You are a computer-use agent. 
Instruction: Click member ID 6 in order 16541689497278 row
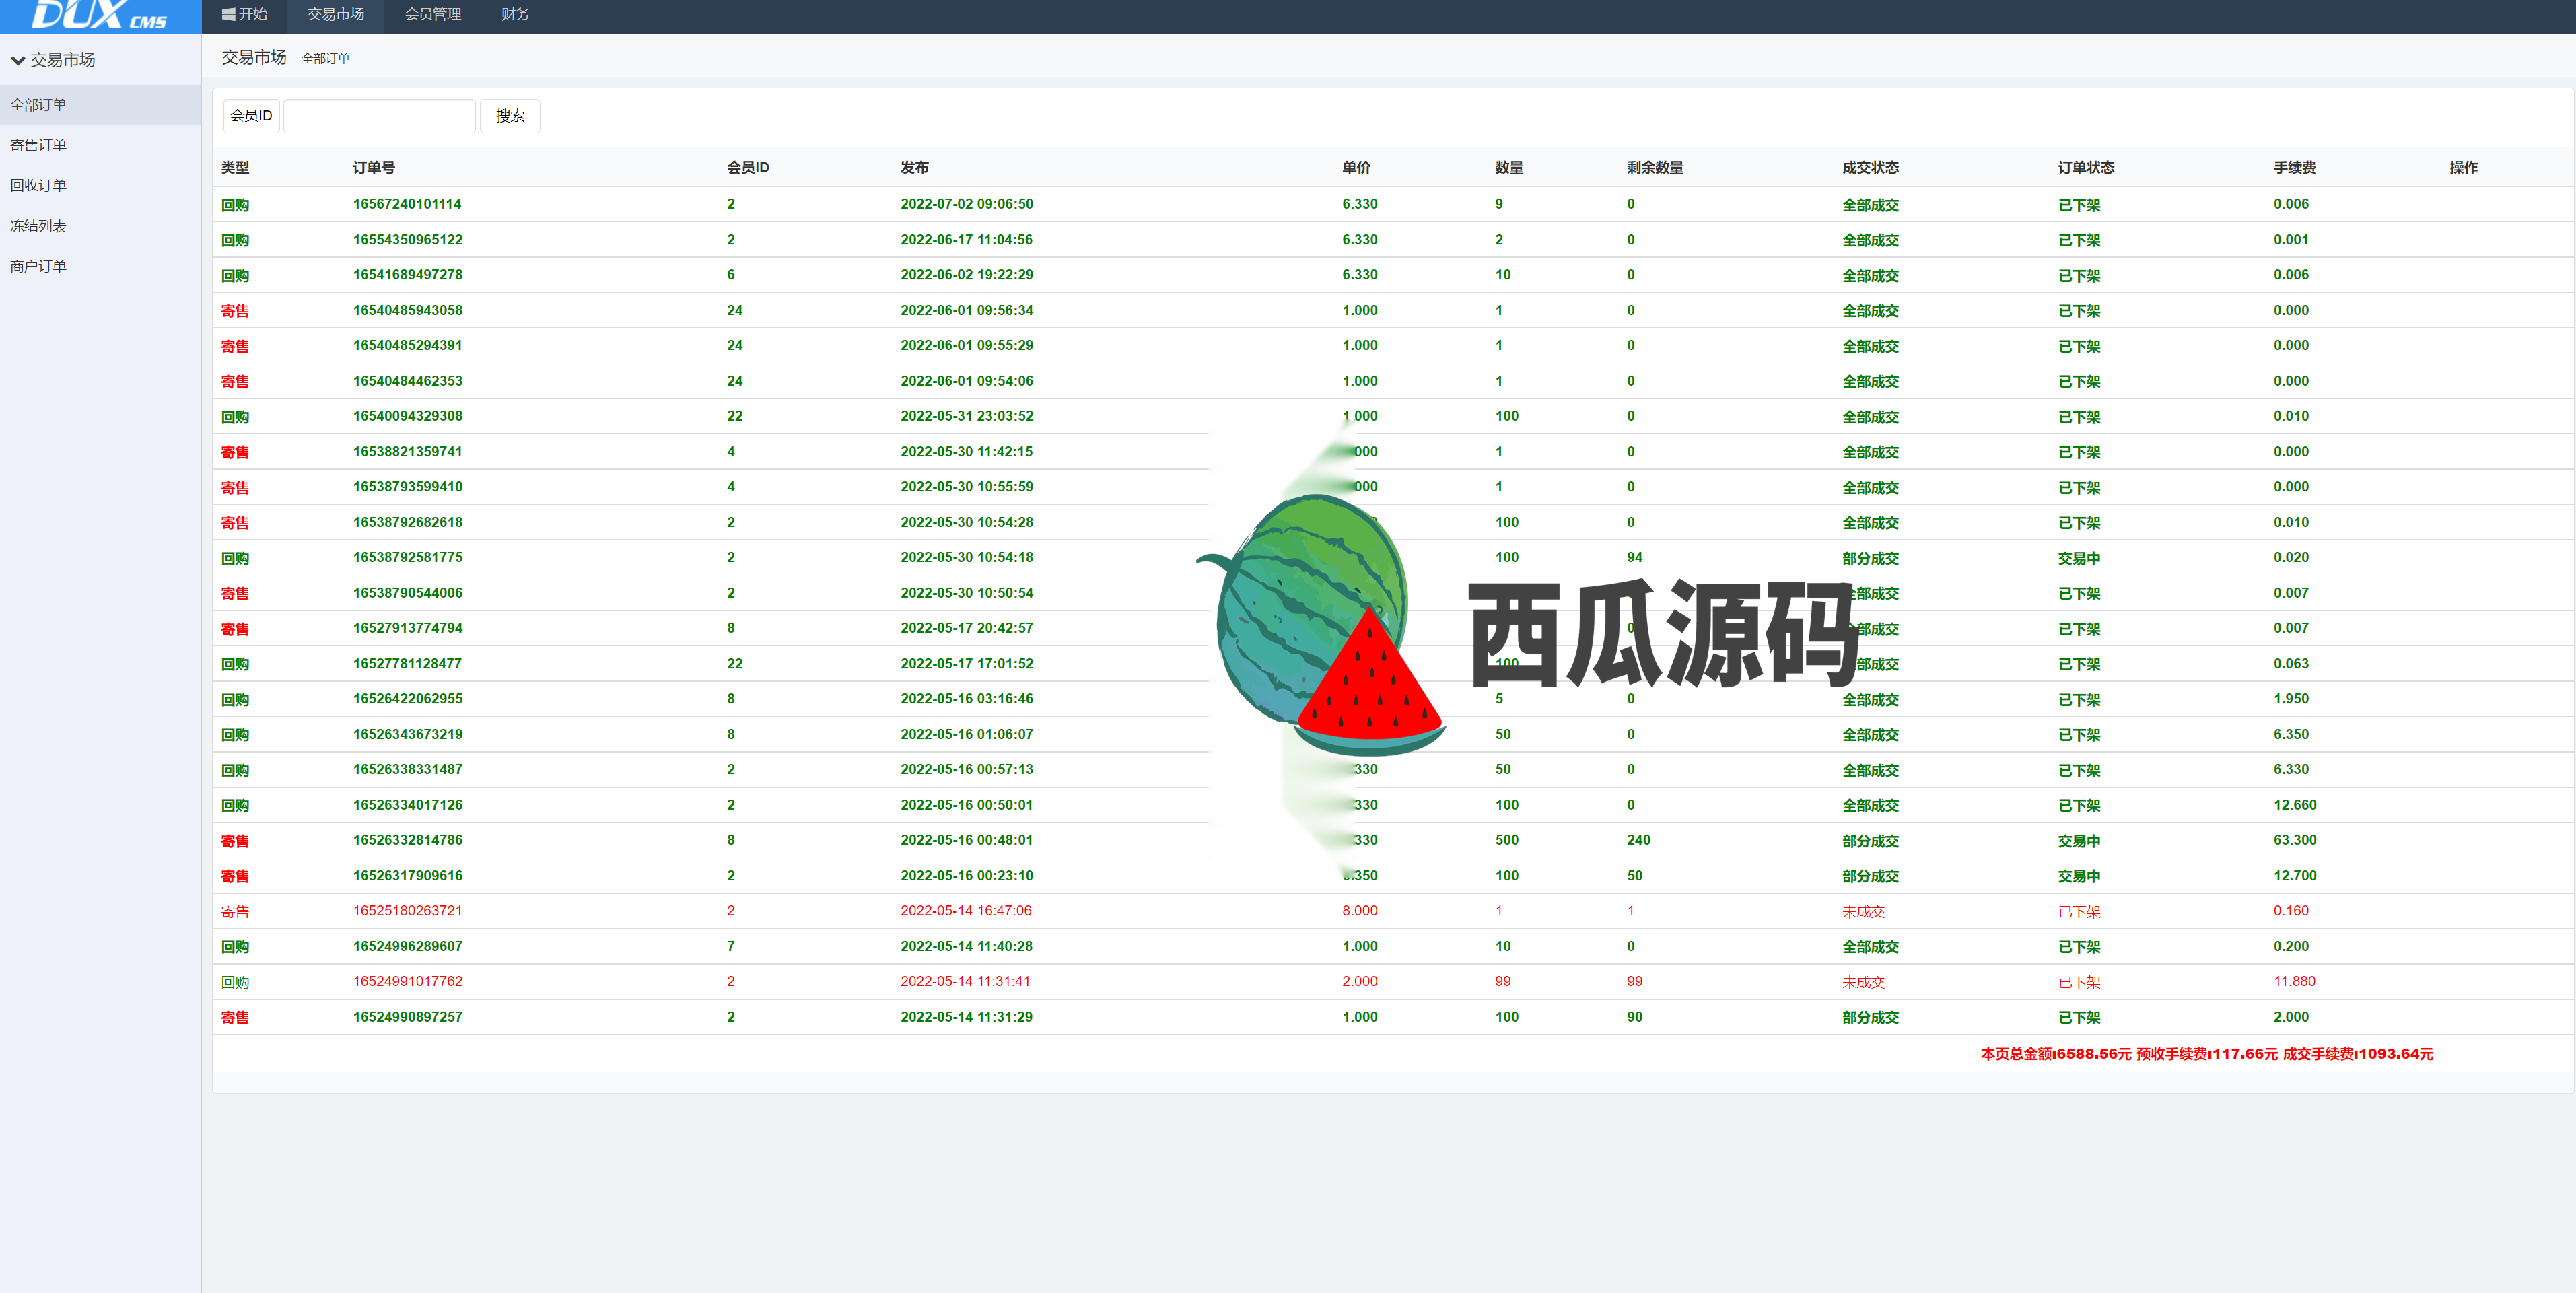pos(731,275)
